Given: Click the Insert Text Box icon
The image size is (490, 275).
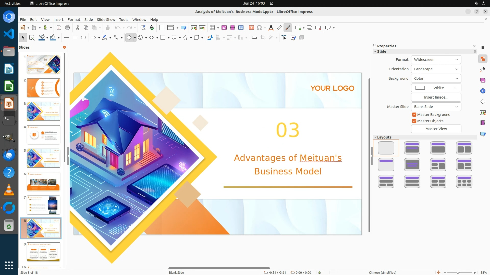Looking at the screenshot, I should click(251, 28).
